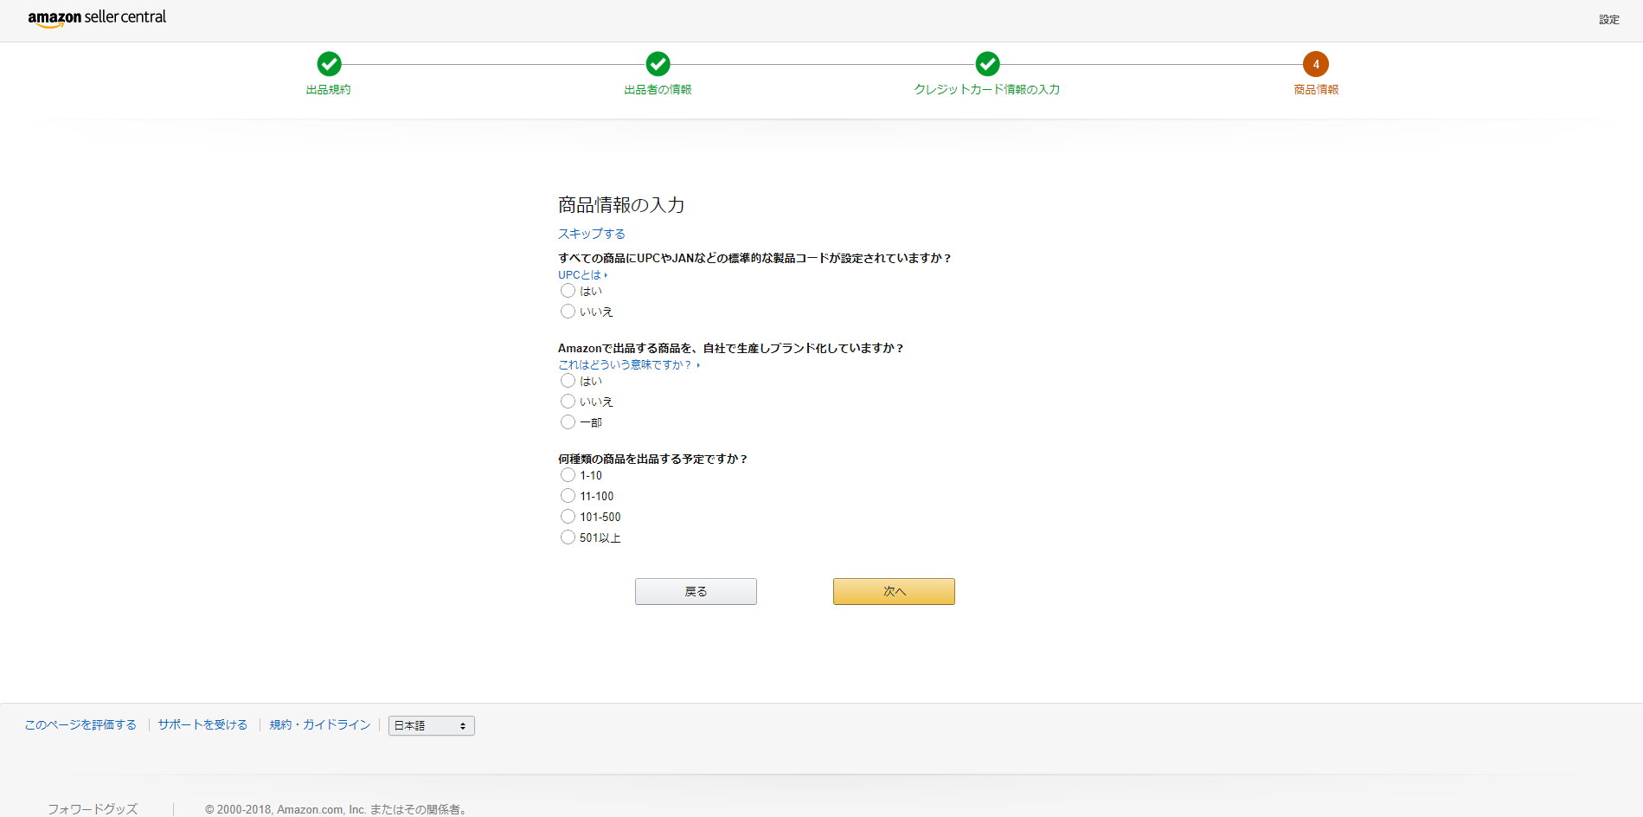
Task: Open the 日本語 language dropdown
Action: [431, 725]
